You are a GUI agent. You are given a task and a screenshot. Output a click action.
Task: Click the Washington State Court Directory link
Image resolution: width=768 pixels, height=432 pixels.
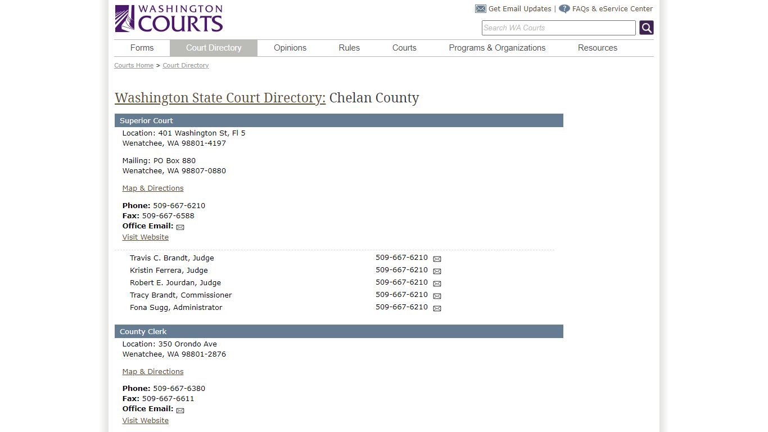[x=220, y=97]
